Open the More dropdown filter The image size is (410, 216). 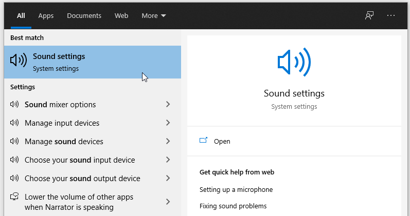tap(154, 16)
